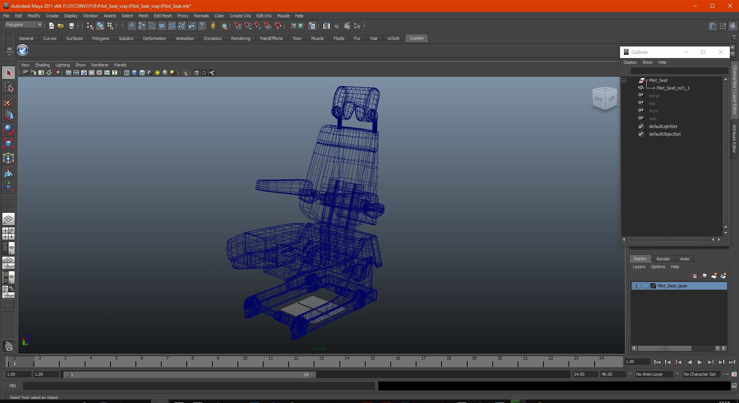This screenshot has width=739, height=403.
Task: Select the Lasso tool in the toolbox
Action: tap(8, 87)
